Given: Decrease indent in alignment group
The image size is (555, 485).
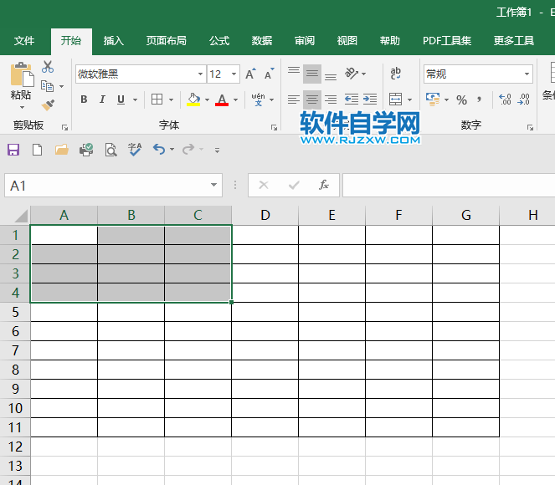Looking at the screenshot, I should coord(352,100).
